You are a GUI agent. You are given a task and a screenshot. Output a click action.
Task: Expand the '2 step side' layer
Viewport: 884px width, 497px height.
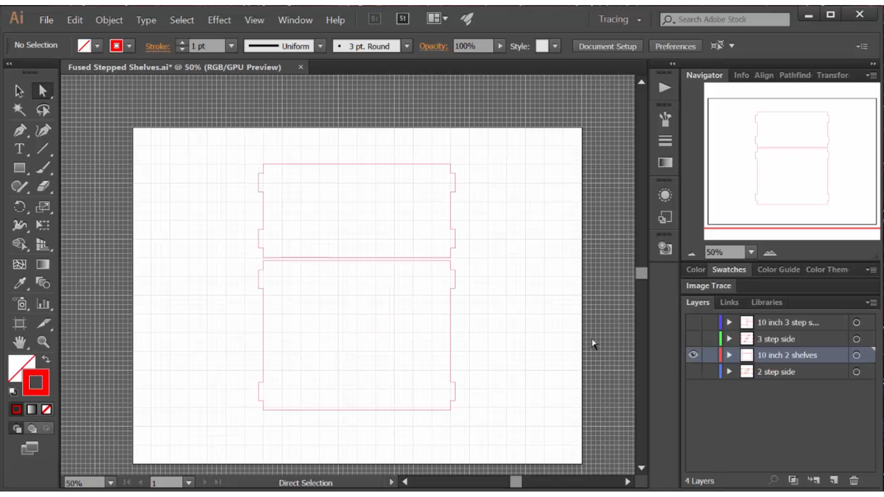click(x=729, y=371)
